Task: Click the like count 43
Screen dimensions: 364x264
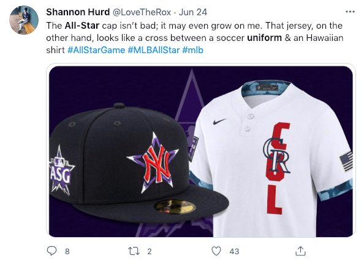Action: (234, 252)
